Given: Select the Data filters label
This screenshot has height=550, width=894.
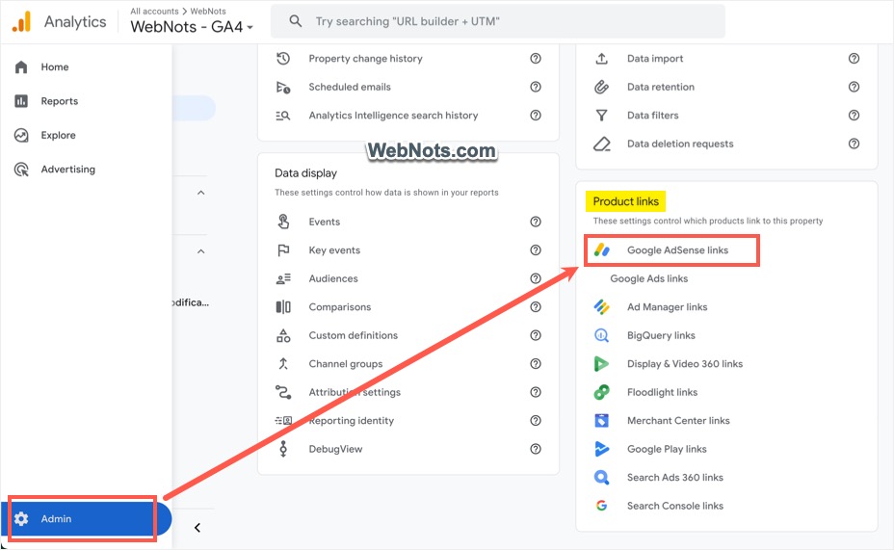Looking at the screenshot, I should [653, 116].
